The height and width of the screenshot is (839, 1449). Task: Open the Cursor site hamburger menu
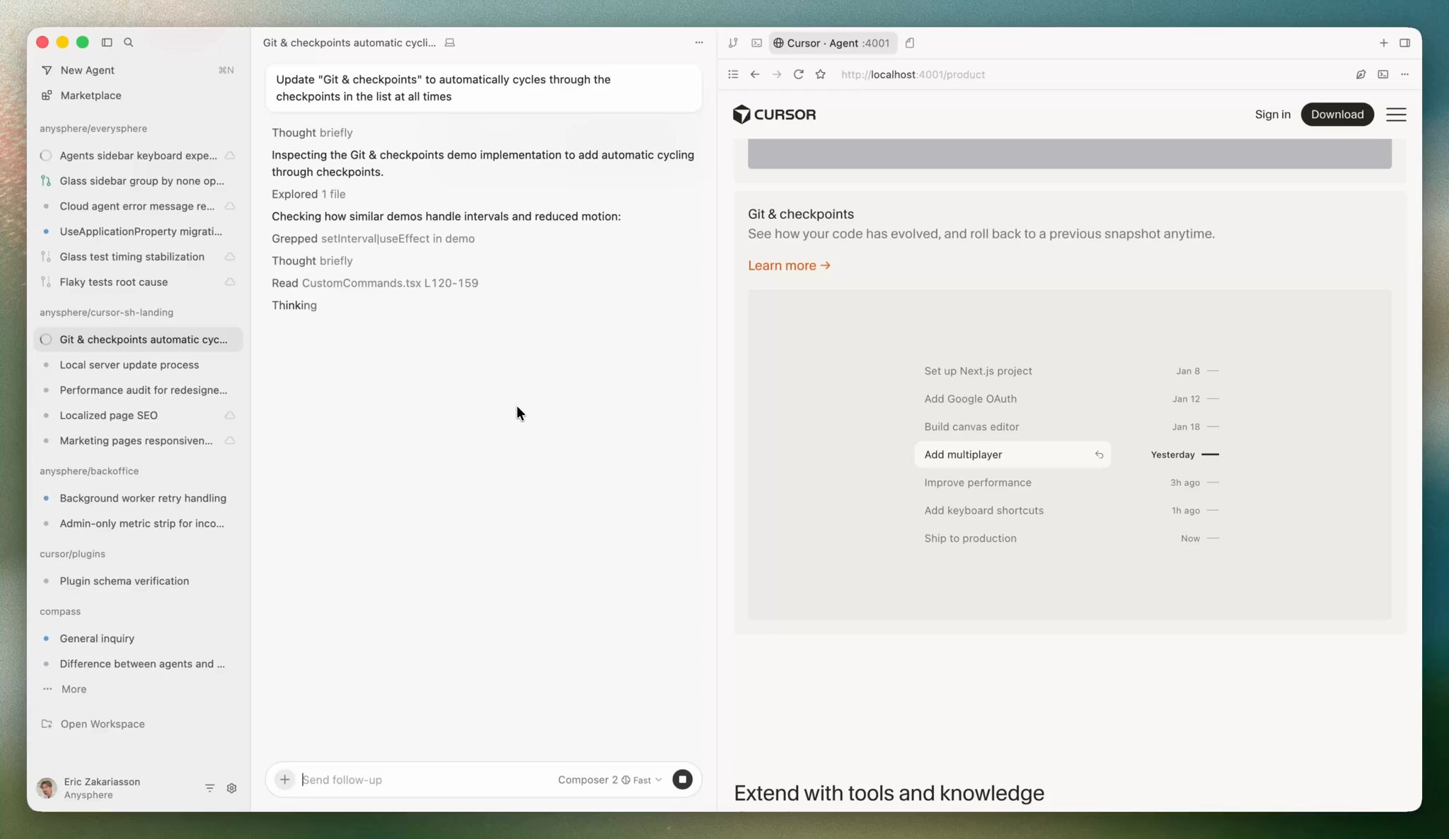point(1395,115)
